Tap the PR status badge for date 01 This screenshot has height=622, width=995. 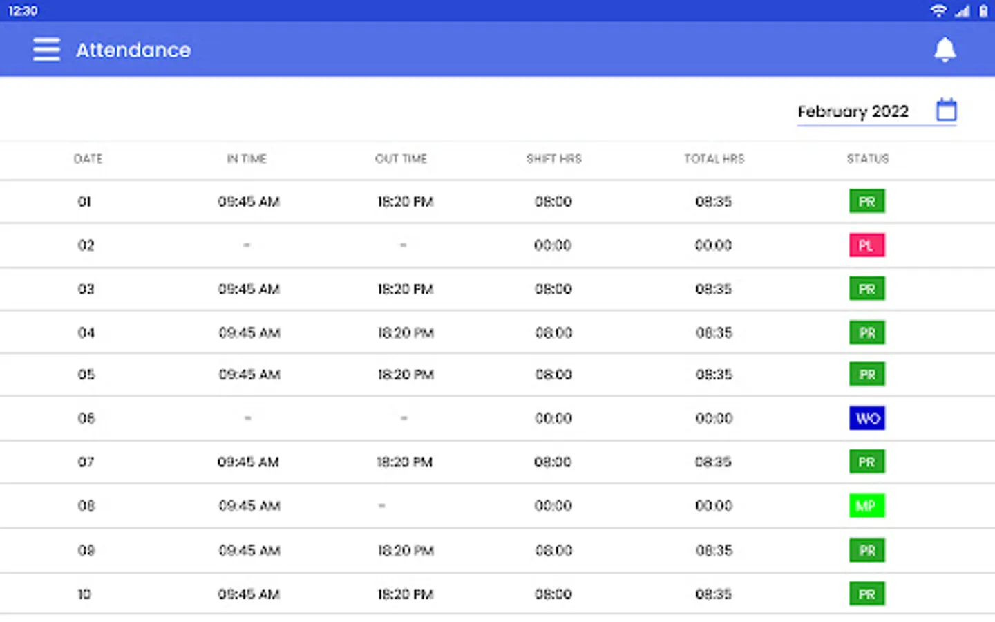click(x=866, y=202)
